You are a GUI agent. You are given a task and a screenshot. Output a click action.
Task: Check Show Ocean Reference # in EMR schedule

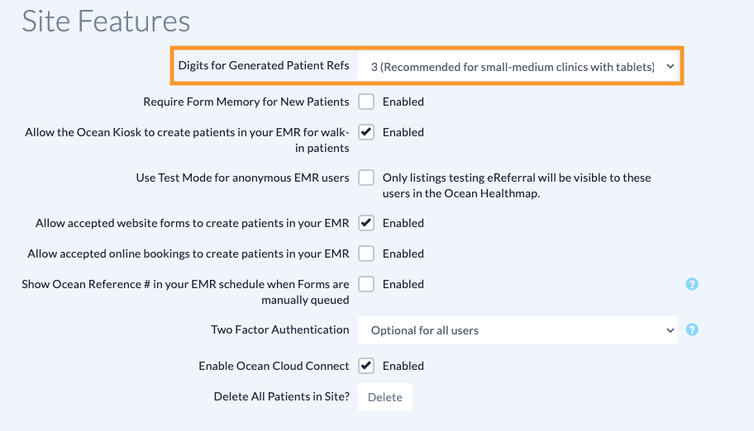click(x=366, y=284)
